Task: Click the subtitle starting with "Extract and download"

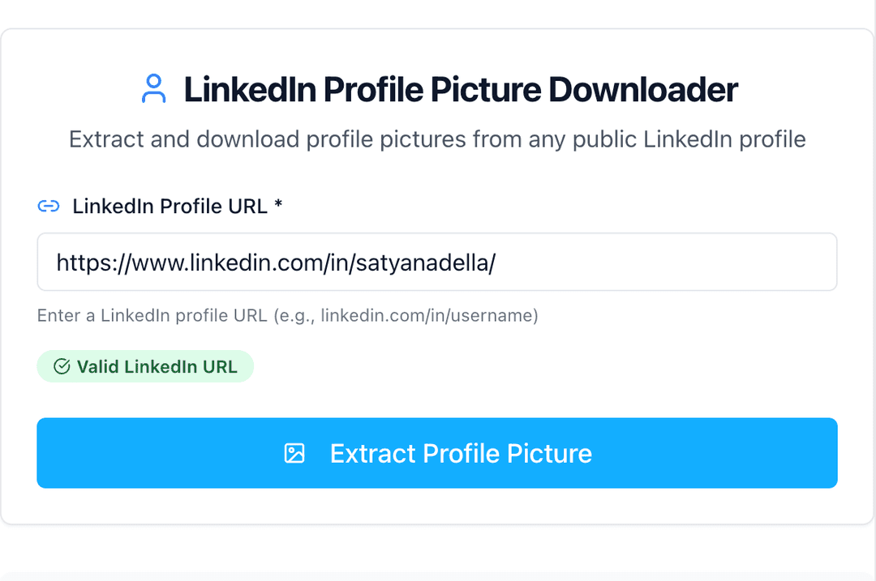Action: 437,139
